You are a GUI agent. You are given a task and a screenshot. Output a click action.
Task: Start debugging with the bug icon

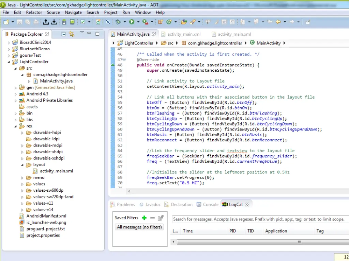118,22
